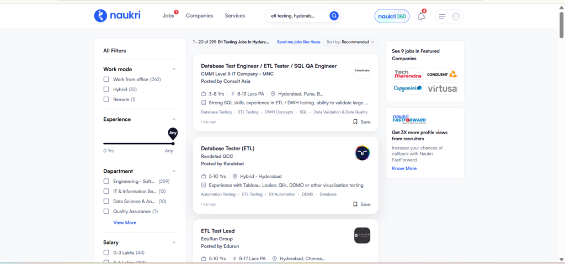Collapse the Department filter section
565x264 pixels.
174,171
